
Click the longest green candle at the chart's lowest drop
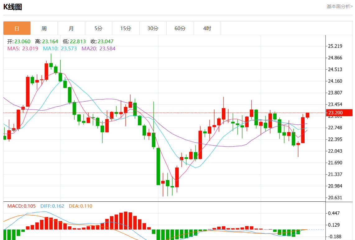click(158, 166)
